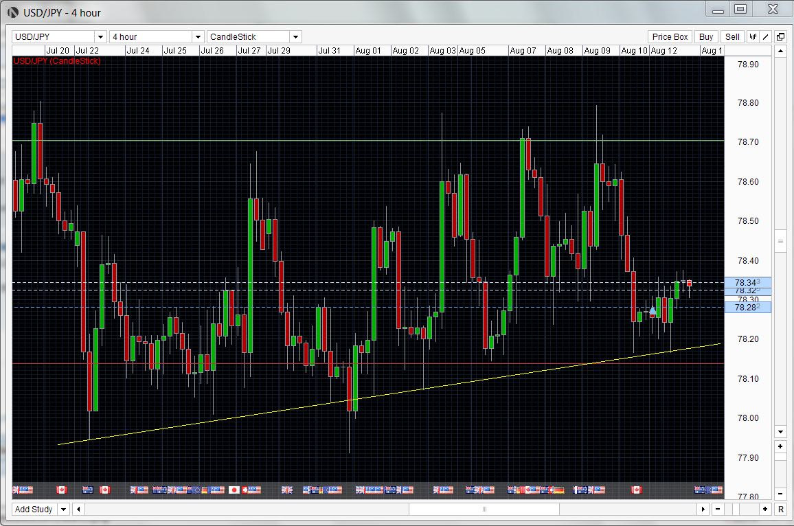Viewport: 794px width, 526px height.
Task: Click the horizontal zoom out minus button
Action: click(x=718, y=510)
